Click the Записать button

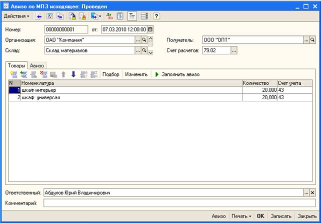(280, 217)
